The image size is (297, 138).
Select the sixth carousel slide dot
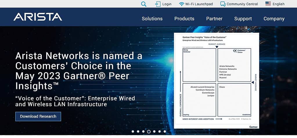pos(159,131)
